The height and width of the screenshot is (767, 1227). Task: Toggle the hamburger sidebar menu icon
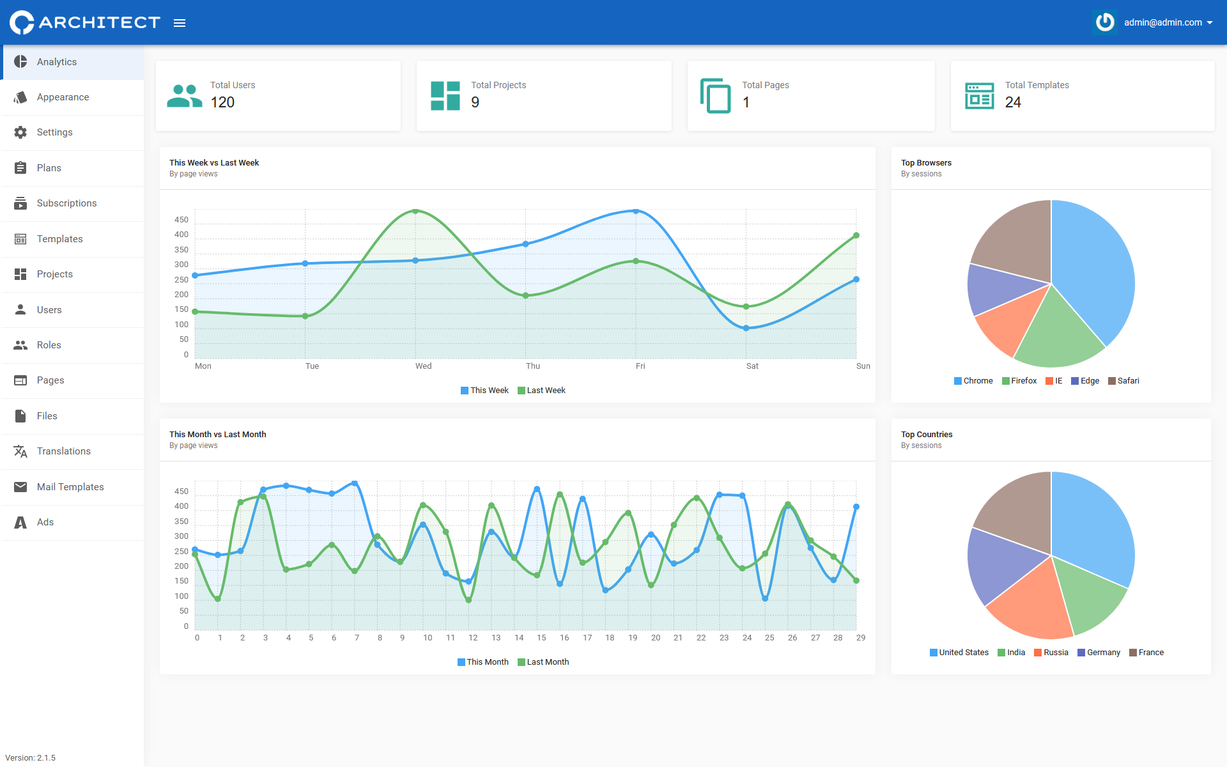(x=180, y=23)
